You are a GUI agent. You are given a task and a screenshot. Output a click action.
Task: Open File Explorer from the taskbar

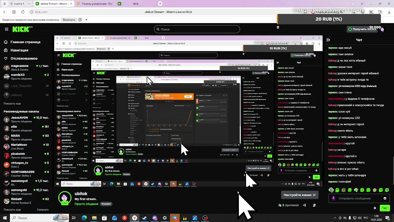[x=94, y=218]
